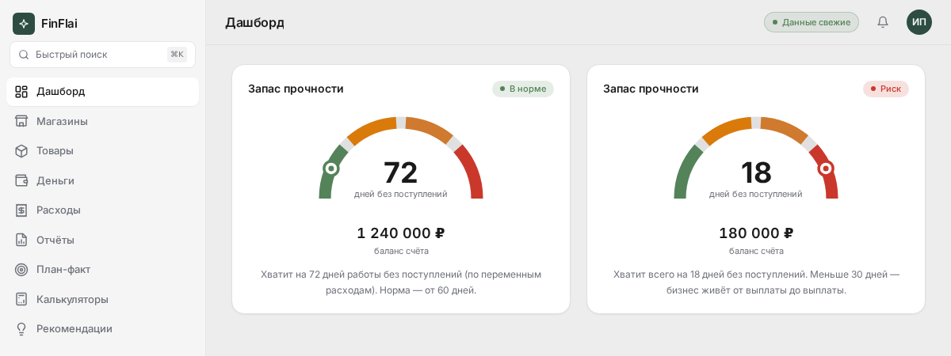The width and height of the screenshot is (951, 356).
Task: Click the Отчёты chart document icon
Action: 21,240
